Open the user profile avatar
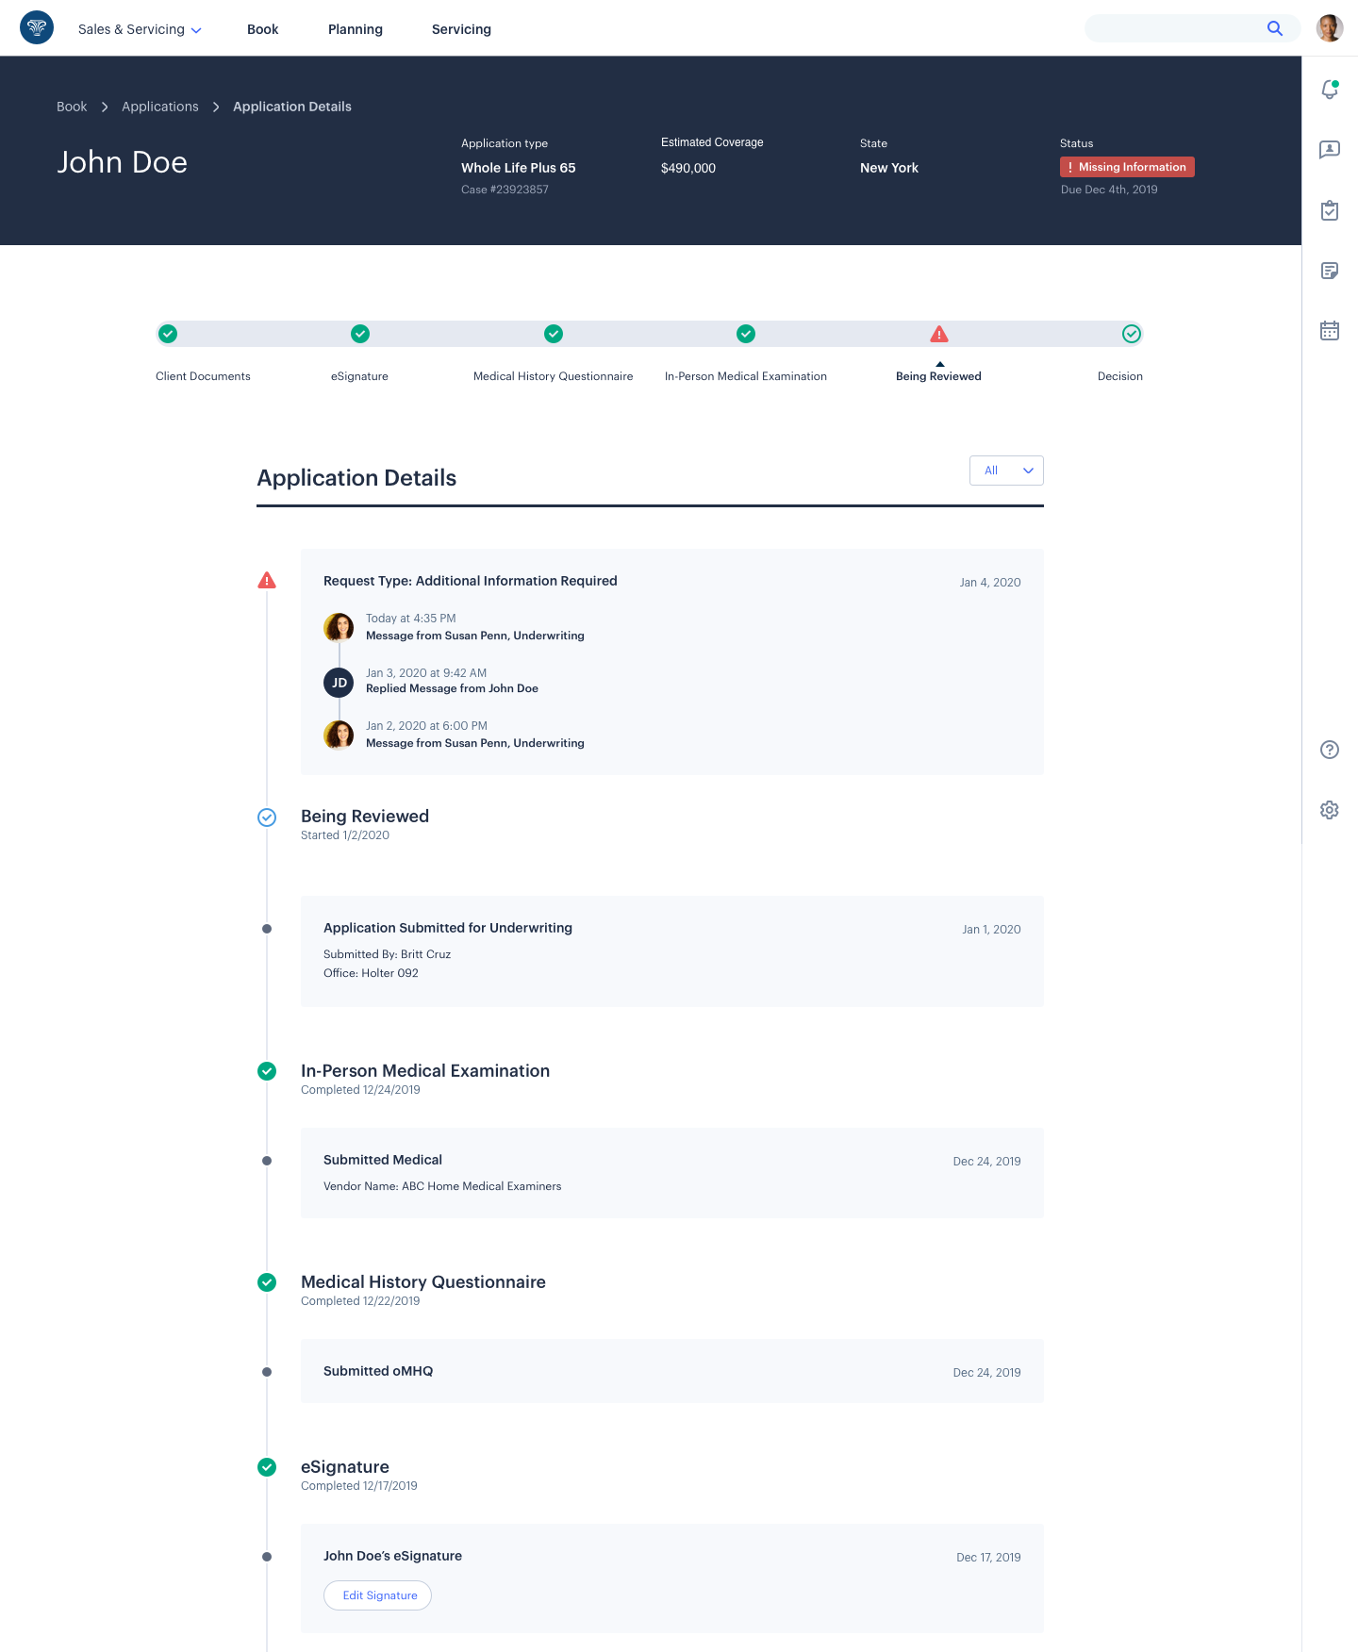Screen dimensions: 1358x1652 pos(1330,28)
